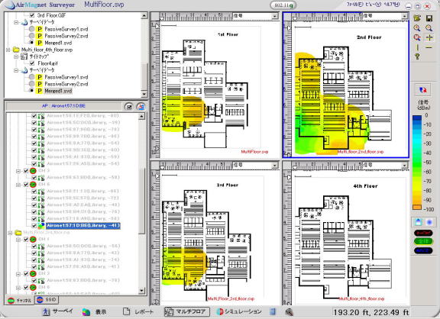Click the blue notebook icon in bottom toolbar
The height and width of the screenshot is (319, 440).
pyautogui.click(x=273, y=311)
